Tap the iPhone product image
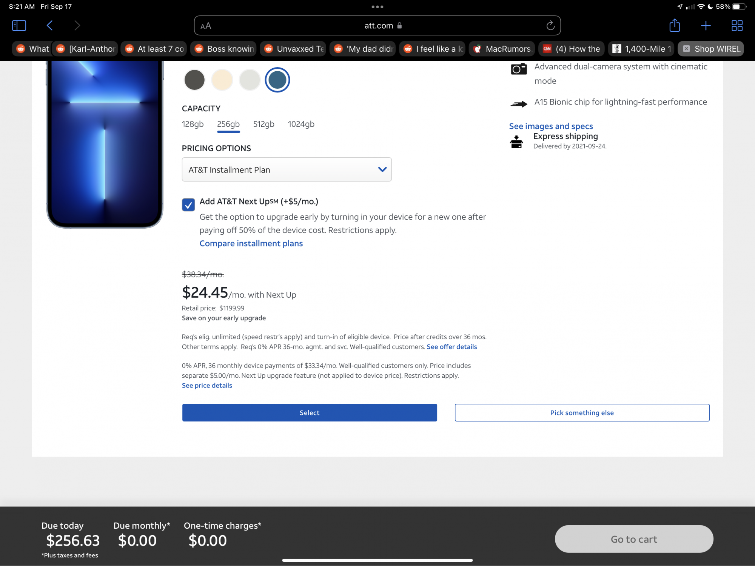 click(x=105, y=144)
